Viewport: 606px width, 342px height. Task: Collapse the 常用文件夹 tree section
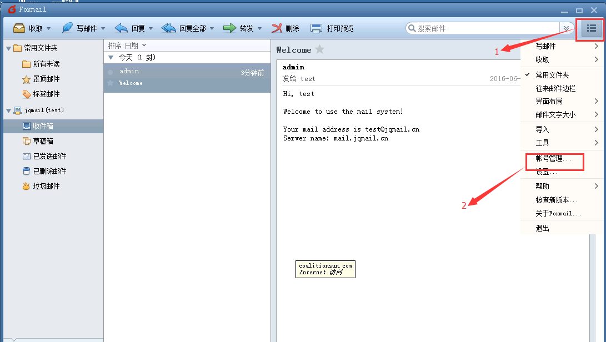(x=8, y=48)
